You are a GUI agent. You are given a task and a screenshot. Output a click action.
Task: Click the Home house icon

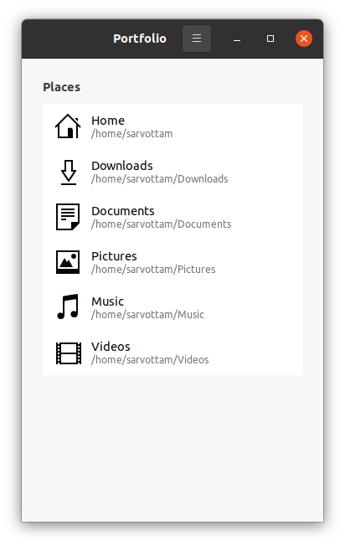pyautogui.click(x=68, y=126)
